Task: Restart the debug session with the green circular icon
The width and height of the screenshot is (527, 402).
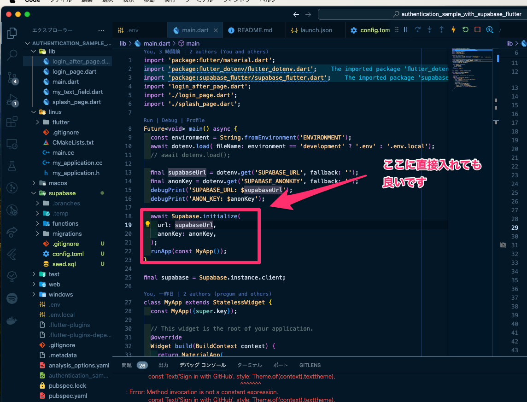Action: tap(465, 29)
